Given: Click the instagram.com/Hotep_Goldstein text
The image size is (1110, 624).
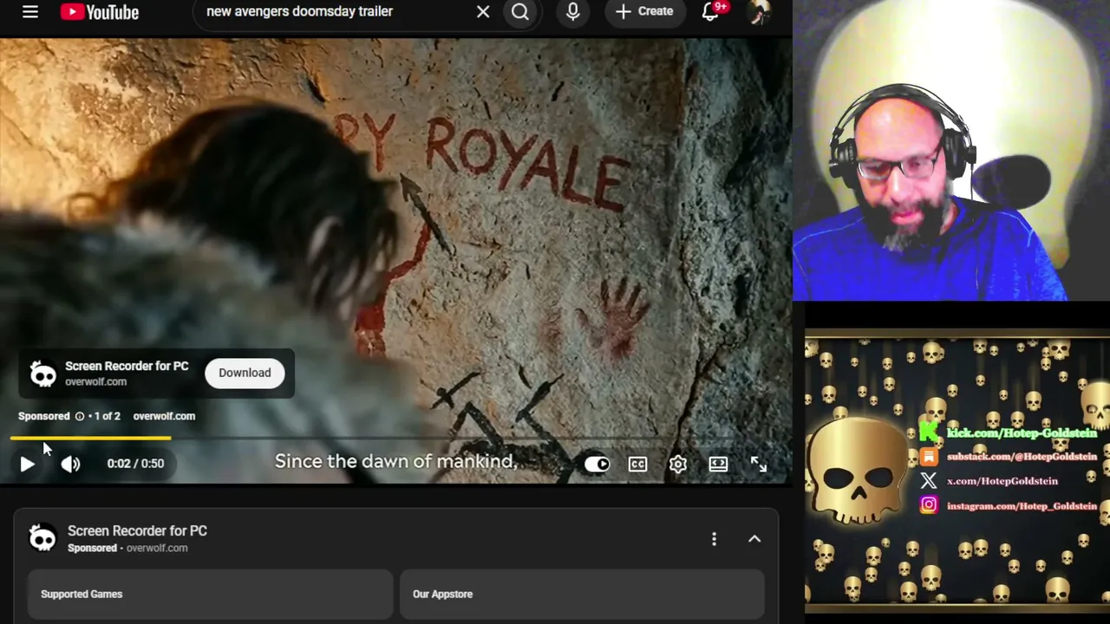Looking at the screenshot, I should (x=1022, y=505).
